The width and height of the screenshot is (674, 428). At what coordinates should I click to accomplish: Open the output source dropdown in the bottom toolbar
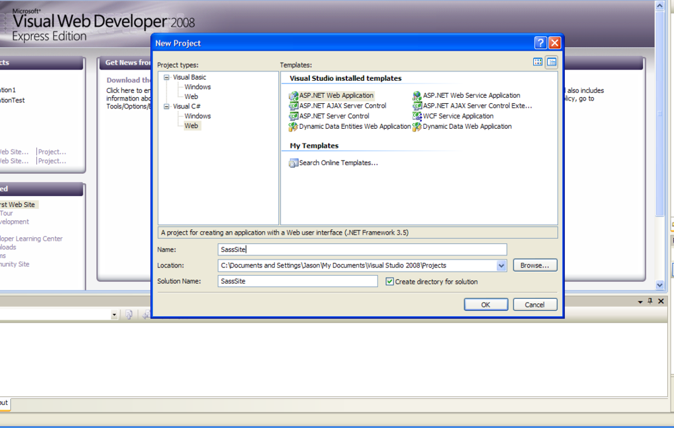tap(114, 315)
